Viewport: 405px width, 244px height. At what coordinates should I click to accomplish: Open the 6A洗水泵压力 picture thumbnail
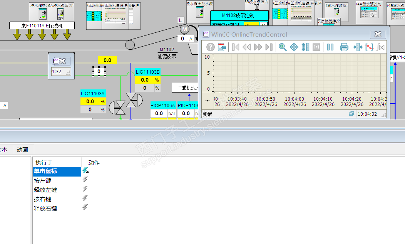pos(61,12)
